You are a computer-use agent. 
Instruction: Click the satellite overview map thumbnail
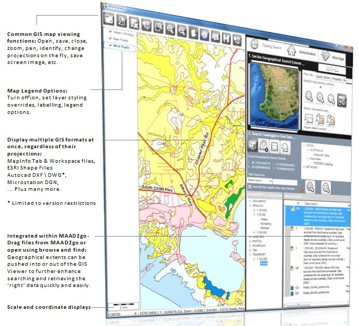point(274,97)
